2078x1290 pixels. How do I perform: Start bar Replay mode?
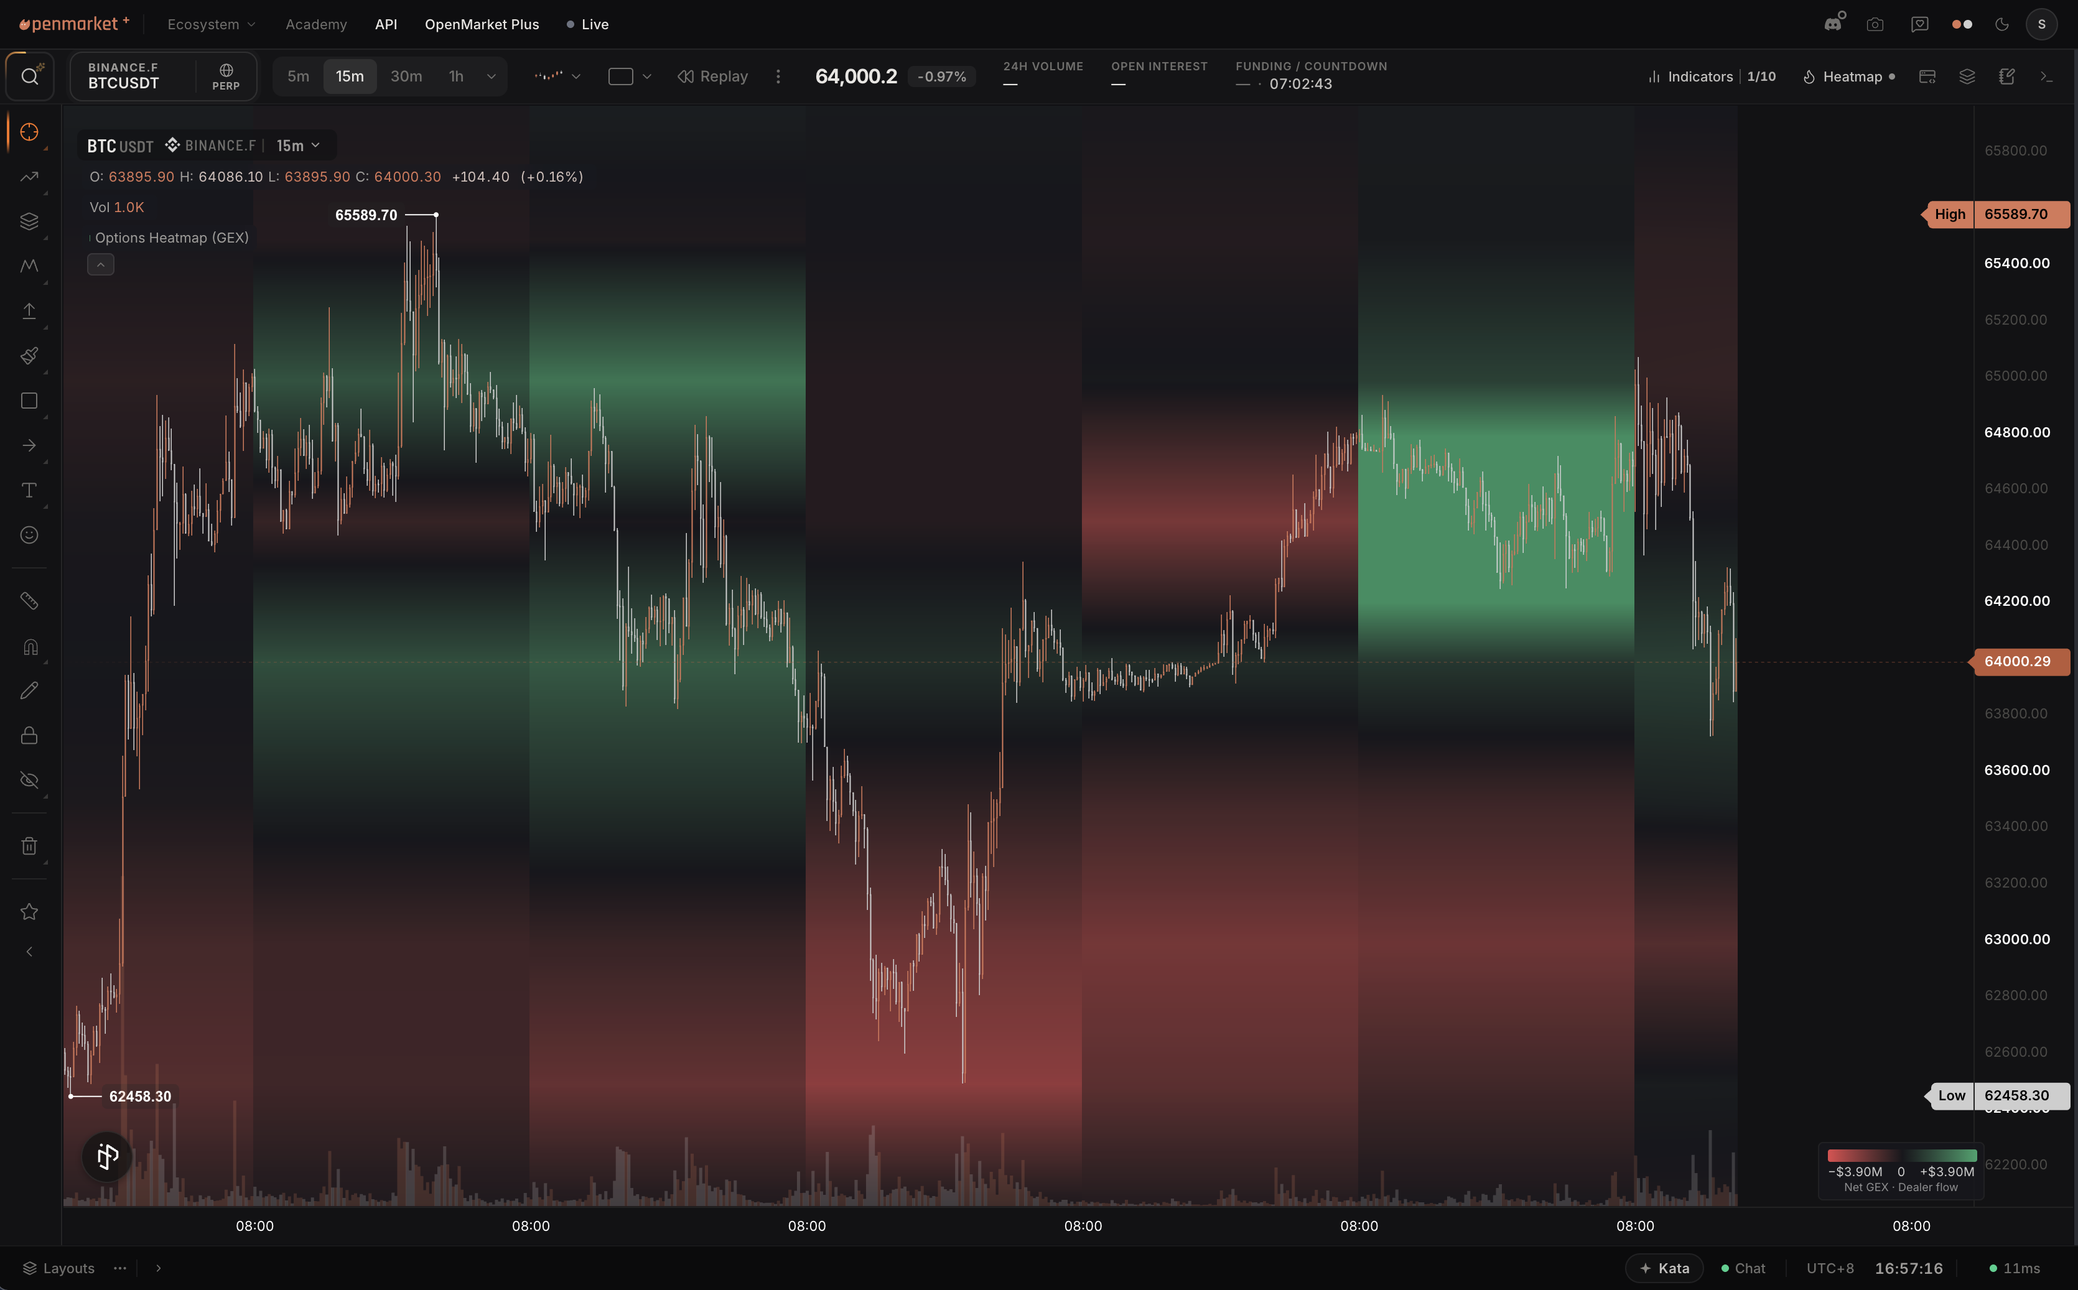point(714,76)
